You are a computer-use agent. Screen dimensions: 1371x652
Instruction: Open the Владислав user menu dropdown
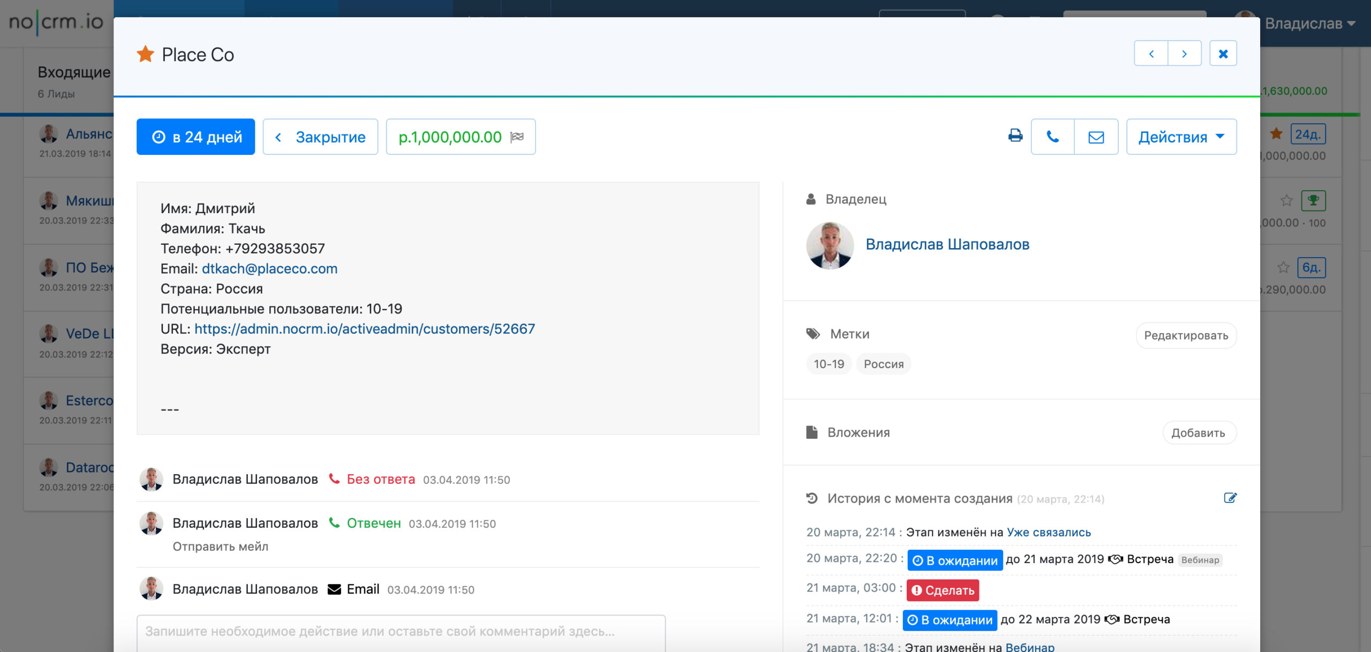coord(1309,24)
